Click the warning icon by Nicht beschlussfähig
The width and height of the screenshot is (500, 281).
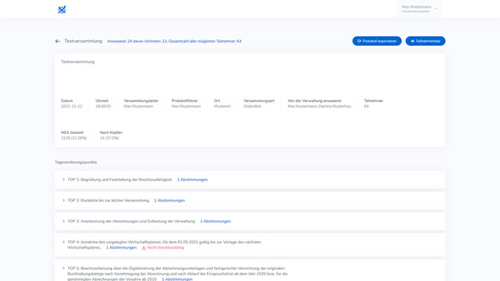(144, 248)
